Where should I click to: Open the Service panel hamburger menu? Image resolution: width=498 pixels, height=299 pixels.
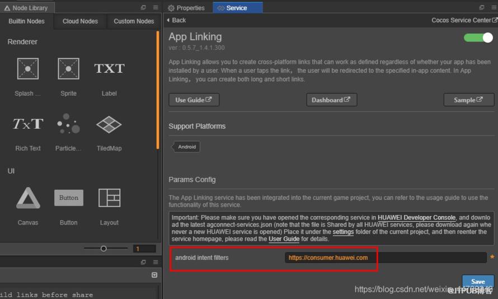(494, 7)
